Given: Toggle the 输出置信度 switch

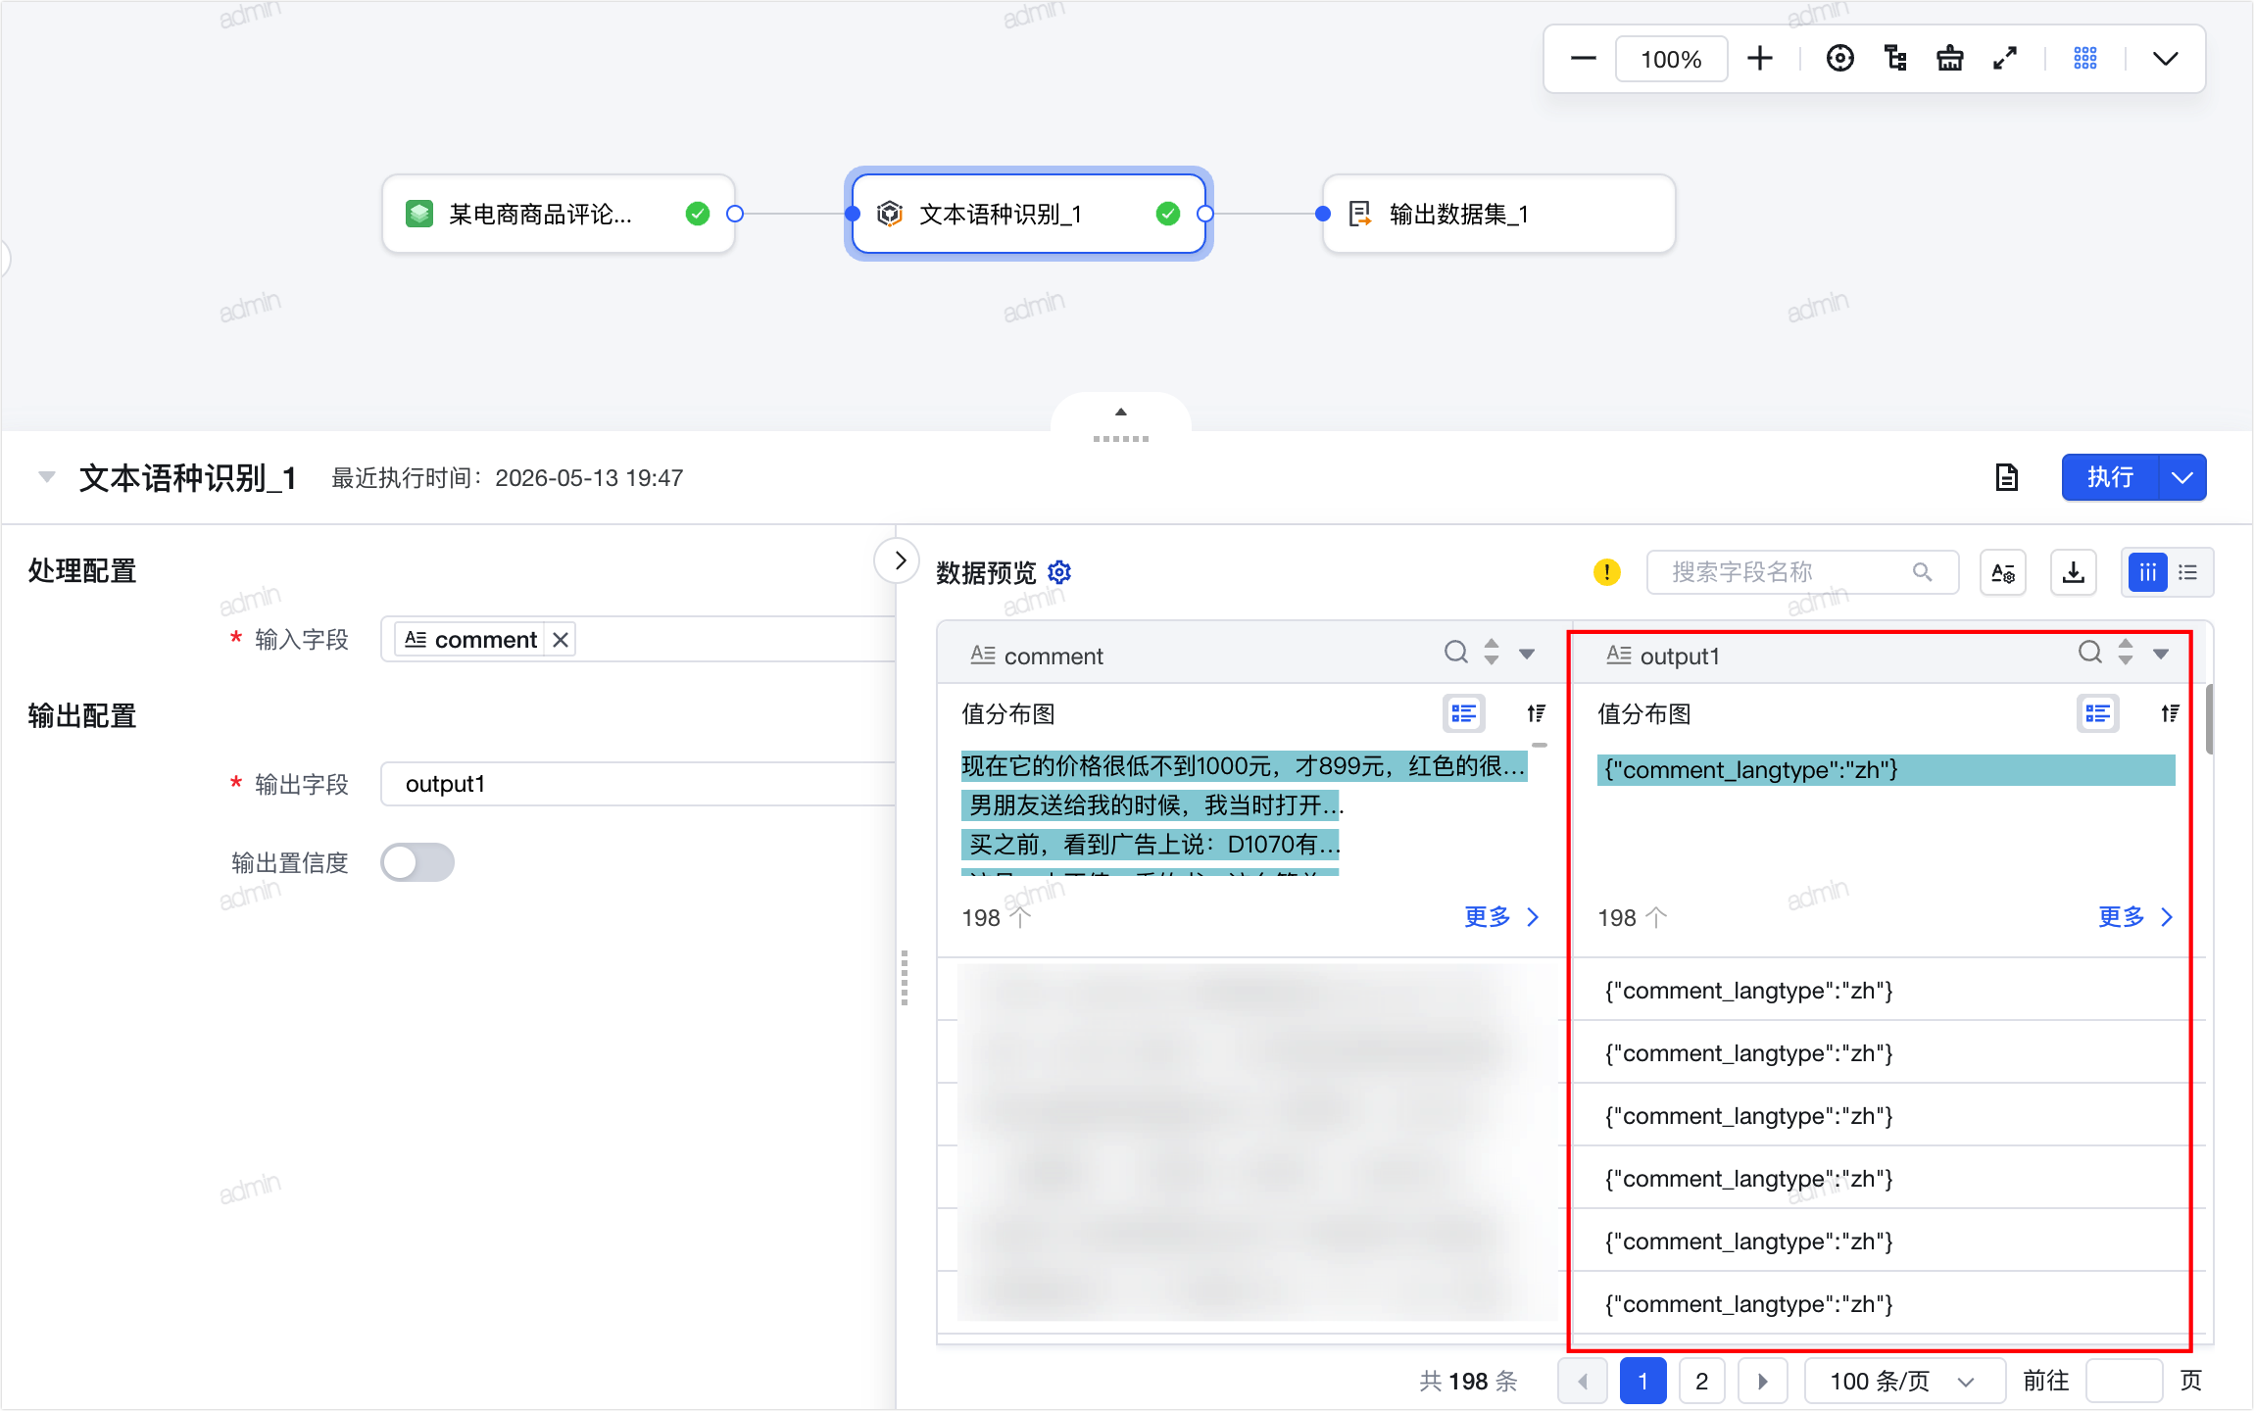Looking at the screenshot, I should pyautogui.click(x=417, y=862).
